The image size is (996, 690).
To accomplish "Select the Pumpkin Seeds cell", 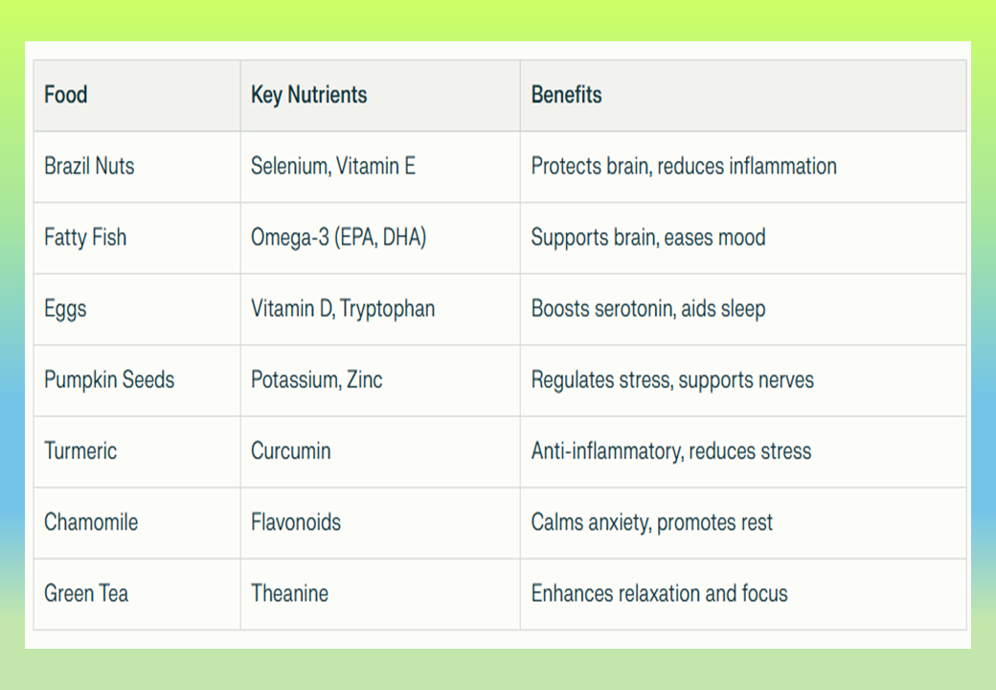I will tap(109, 379).
